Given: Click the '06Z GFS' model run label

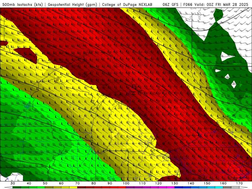Looking at the screenshot, I should tap(170, 4).
